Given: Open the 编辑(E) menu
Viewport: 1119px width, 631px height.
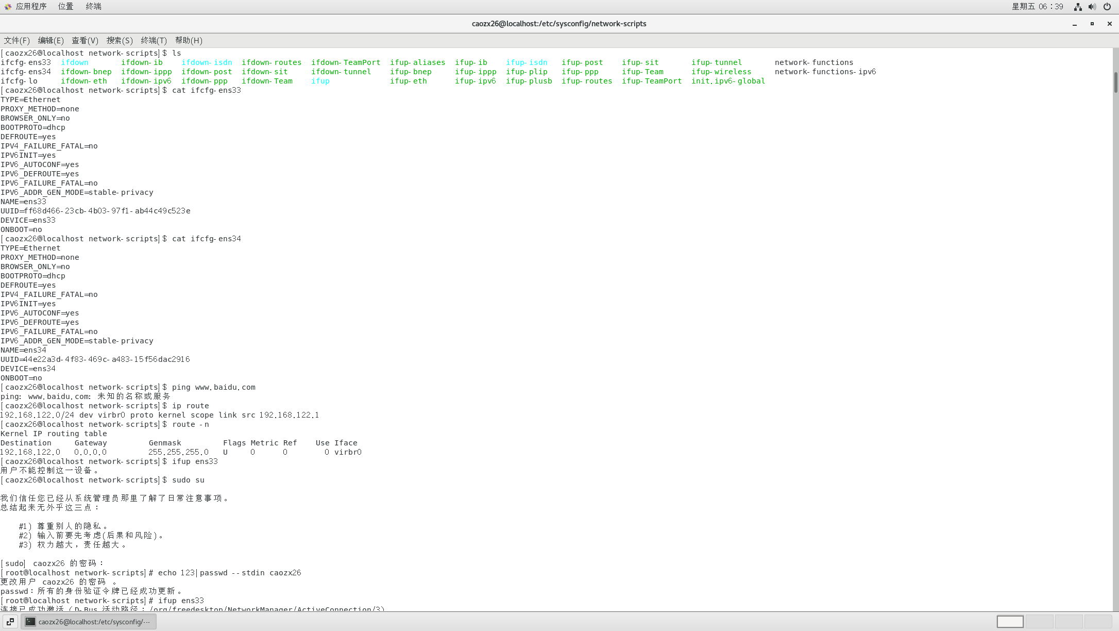Looking at the screenshot, I should pos(50,40).
